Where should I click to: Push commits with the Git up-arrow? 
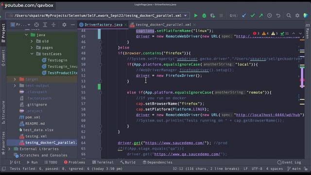[x=261, y=16]
